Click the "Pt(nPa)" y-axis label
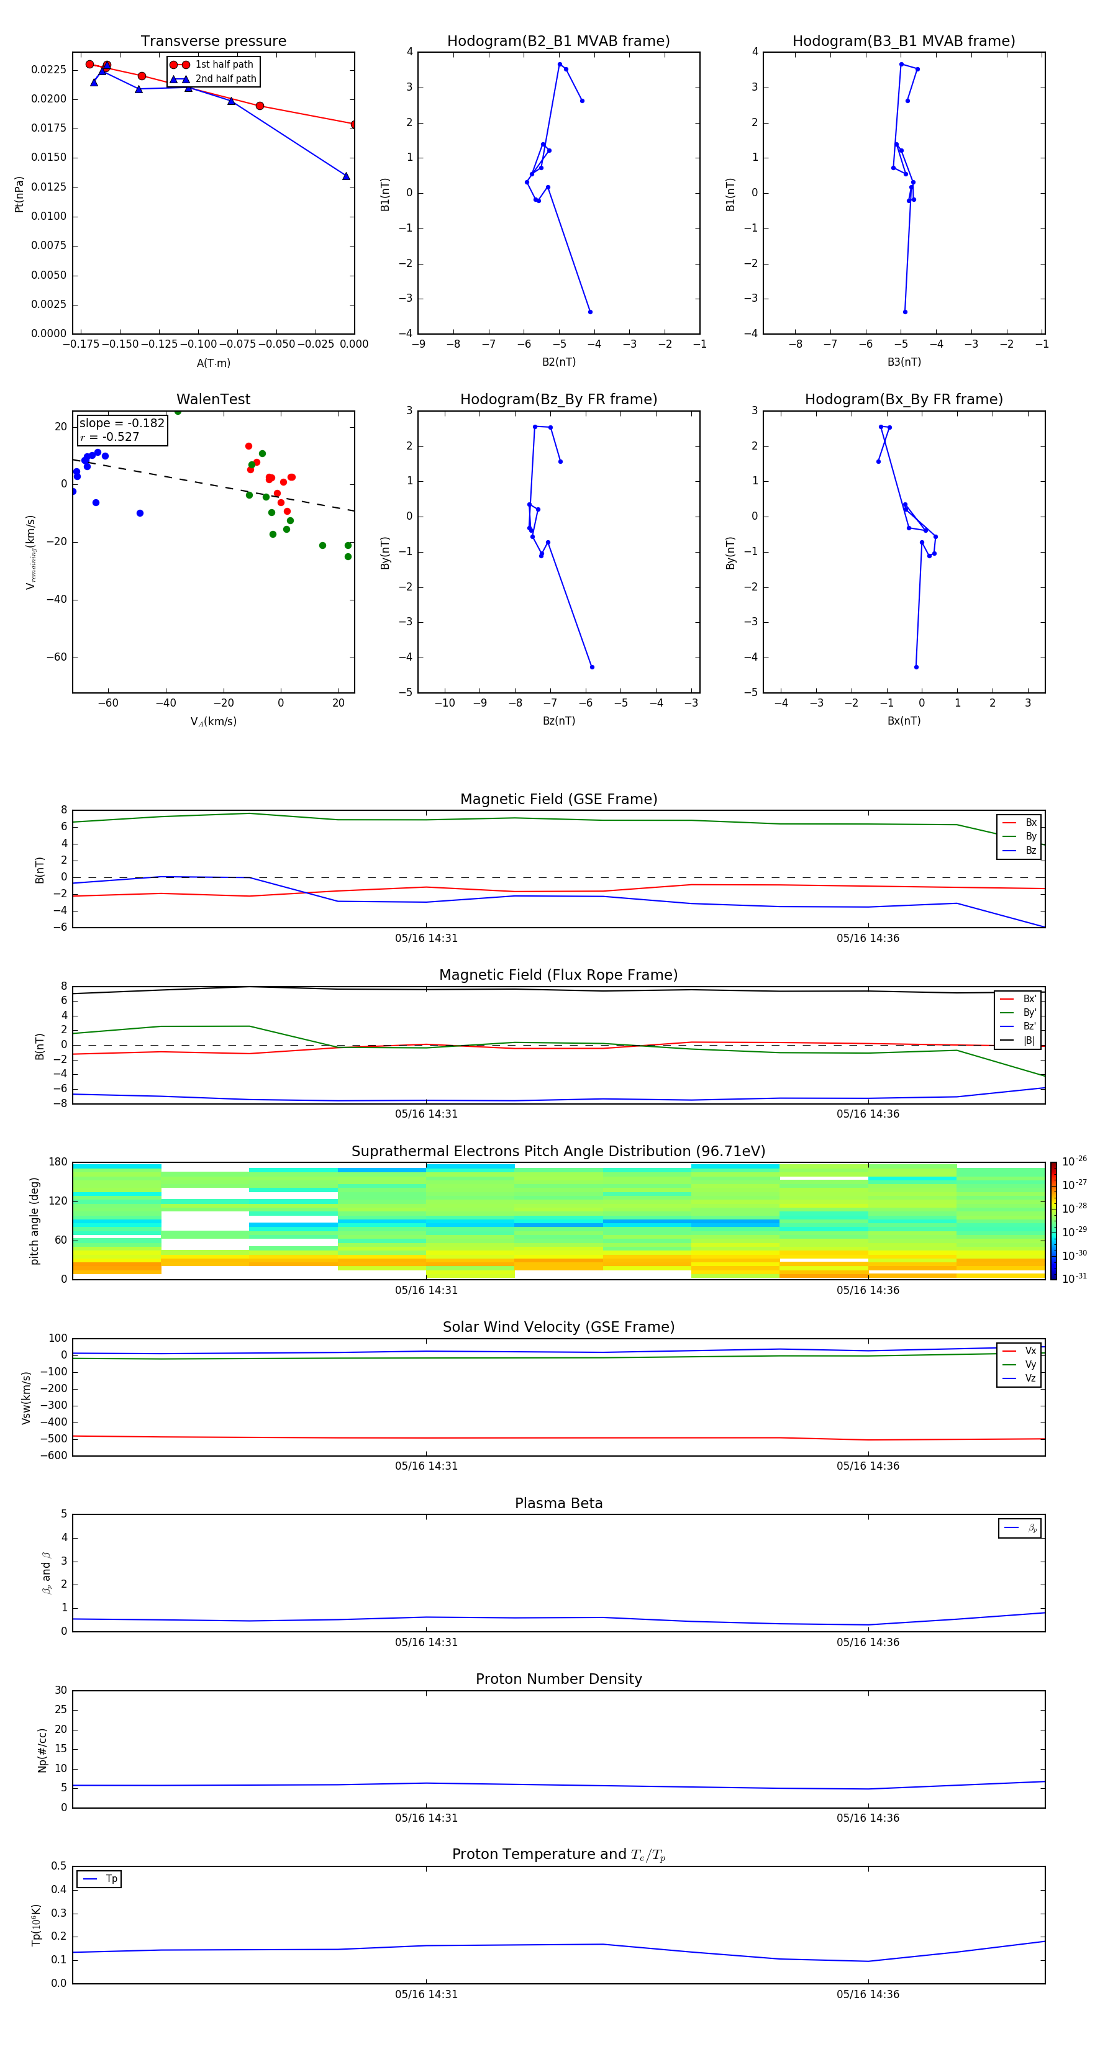This screenshot has width=1118, height=2049. [x=19, y=194]
